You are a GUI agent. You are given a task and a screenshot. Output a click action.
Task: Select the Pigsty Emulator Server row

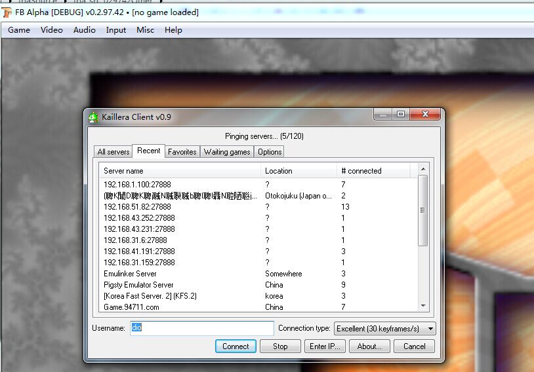258,285
